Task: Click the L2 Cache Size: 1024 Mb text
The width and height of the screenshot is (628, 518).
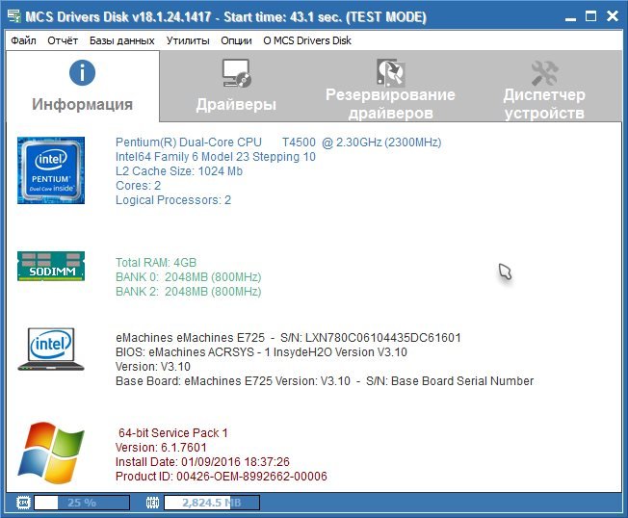Action: click(x=179, y=171)
